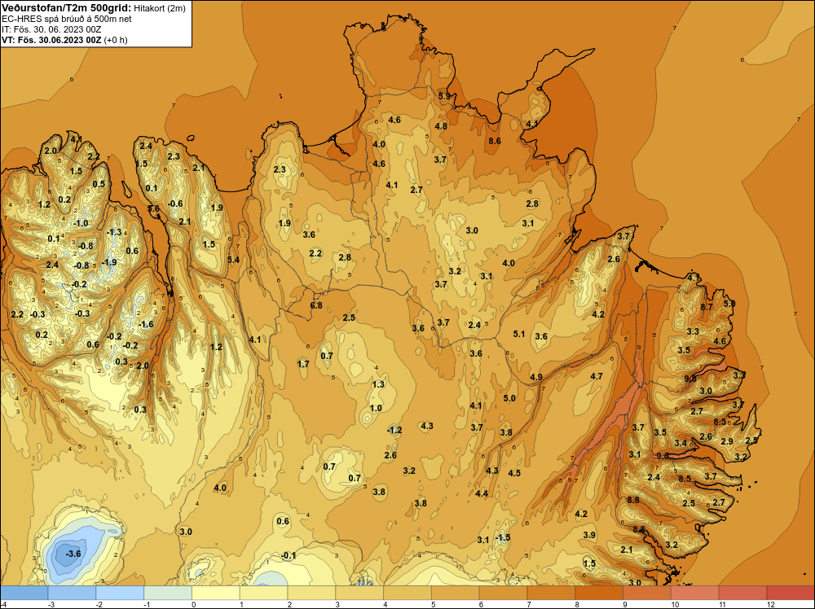Click the "5.9" temperature value
The image size is (815, 609).
click(444, 96)
